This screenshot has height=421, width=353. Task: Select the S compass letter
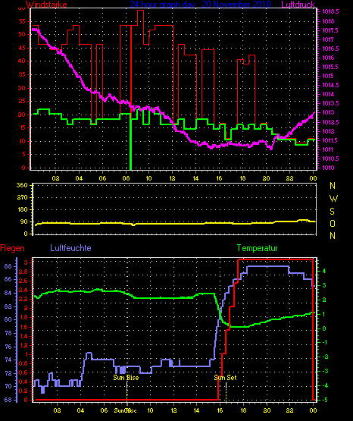[332, 212]
